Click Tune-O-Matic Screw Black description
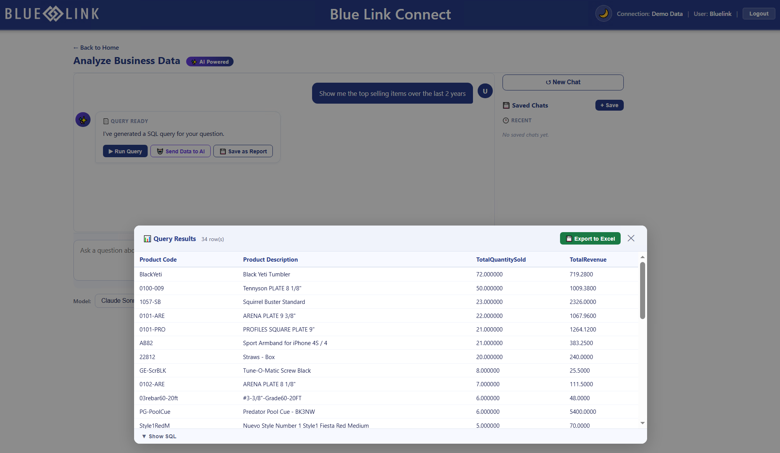Screen dimensions: 780x453 [x=277, y=371]
